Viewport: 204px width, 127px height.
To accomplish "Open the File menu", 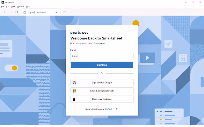I will click(3, 6).
